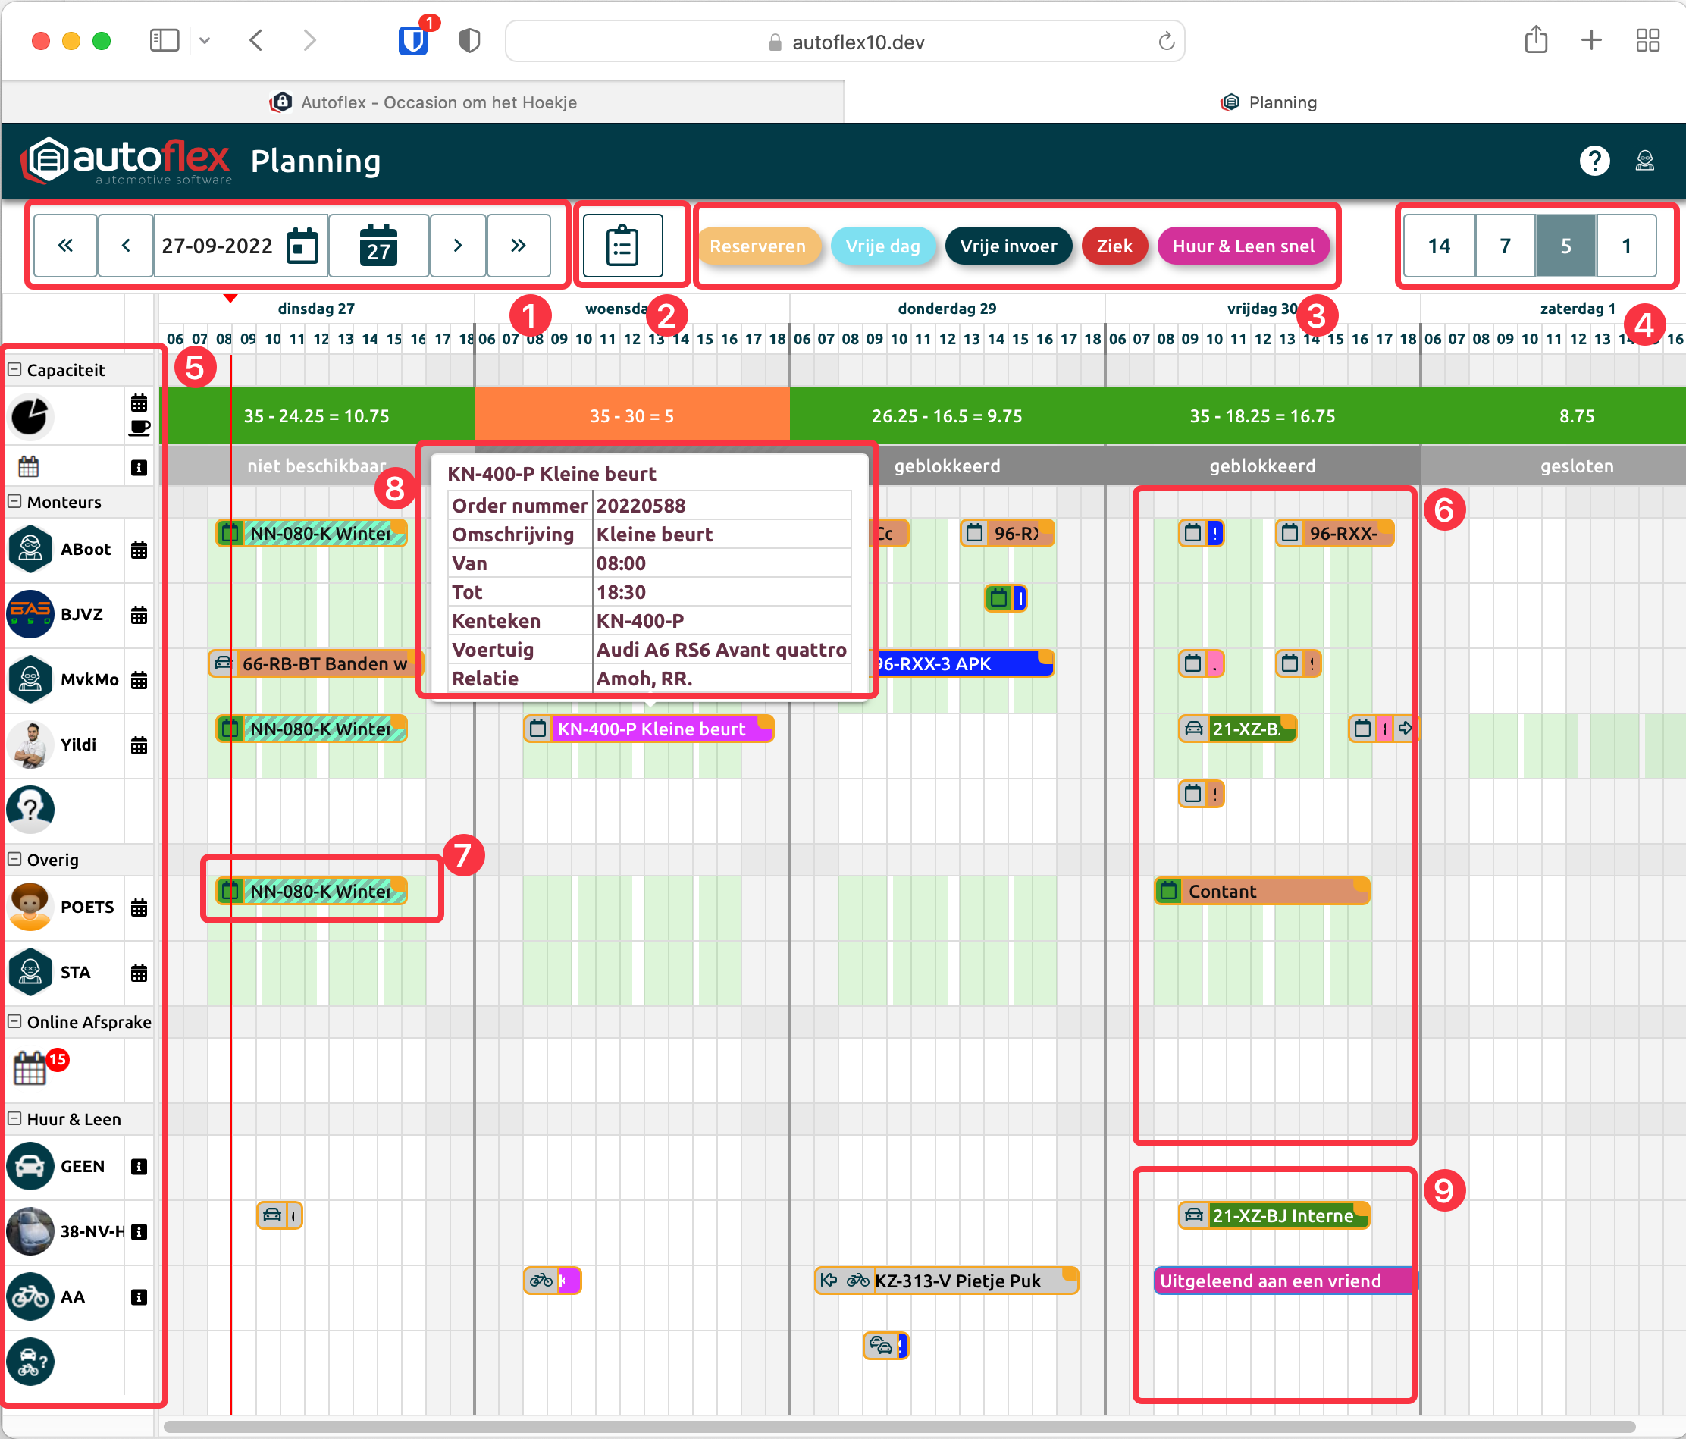The image size is (1686, 1439).
Task: Open the date picker calendar icon
Action: click(302, 246)
